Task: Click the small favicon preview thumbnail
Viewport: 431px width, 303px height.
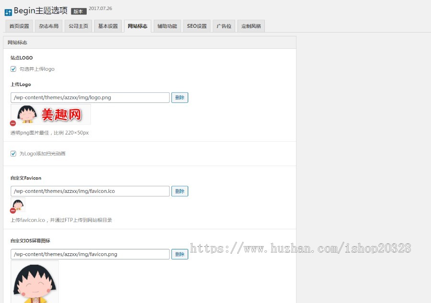Action: (18, 205)
